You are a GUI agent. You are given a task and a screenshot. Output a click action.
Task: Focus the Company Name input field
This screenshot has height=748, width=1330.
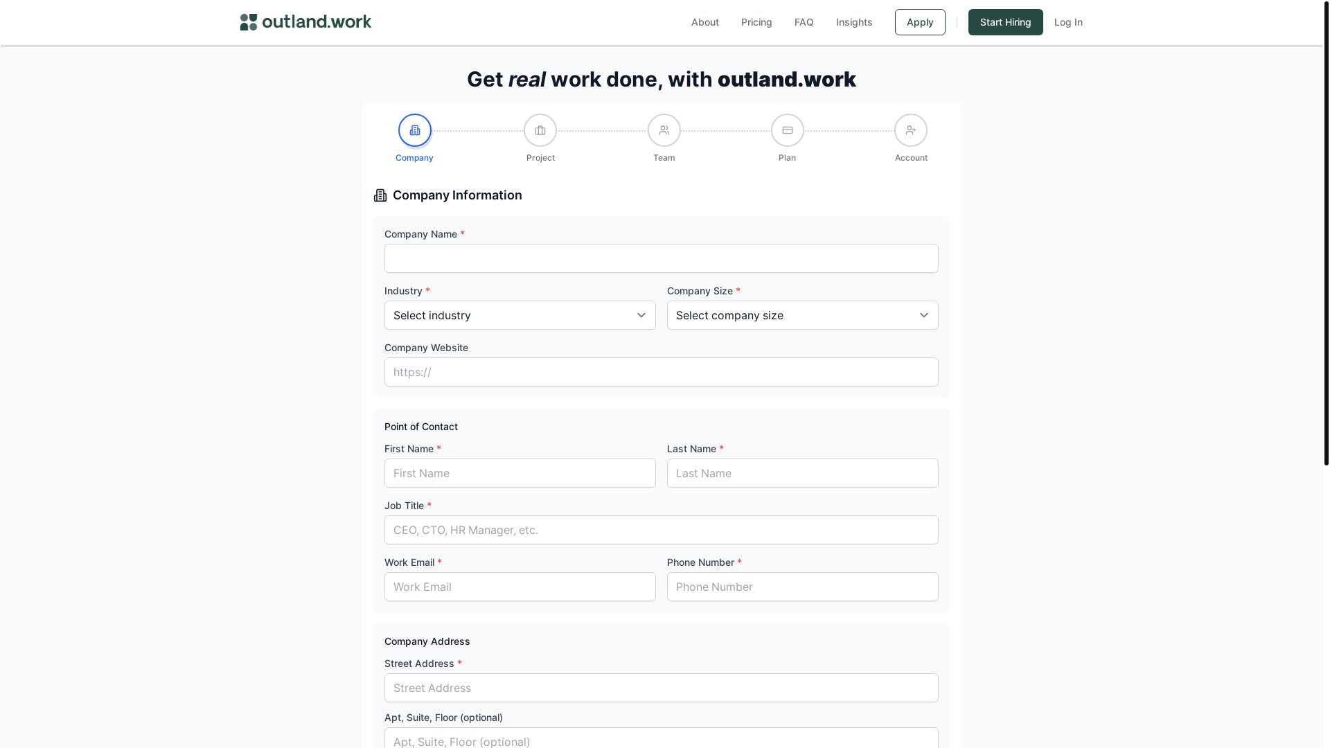tap(662, 258)
